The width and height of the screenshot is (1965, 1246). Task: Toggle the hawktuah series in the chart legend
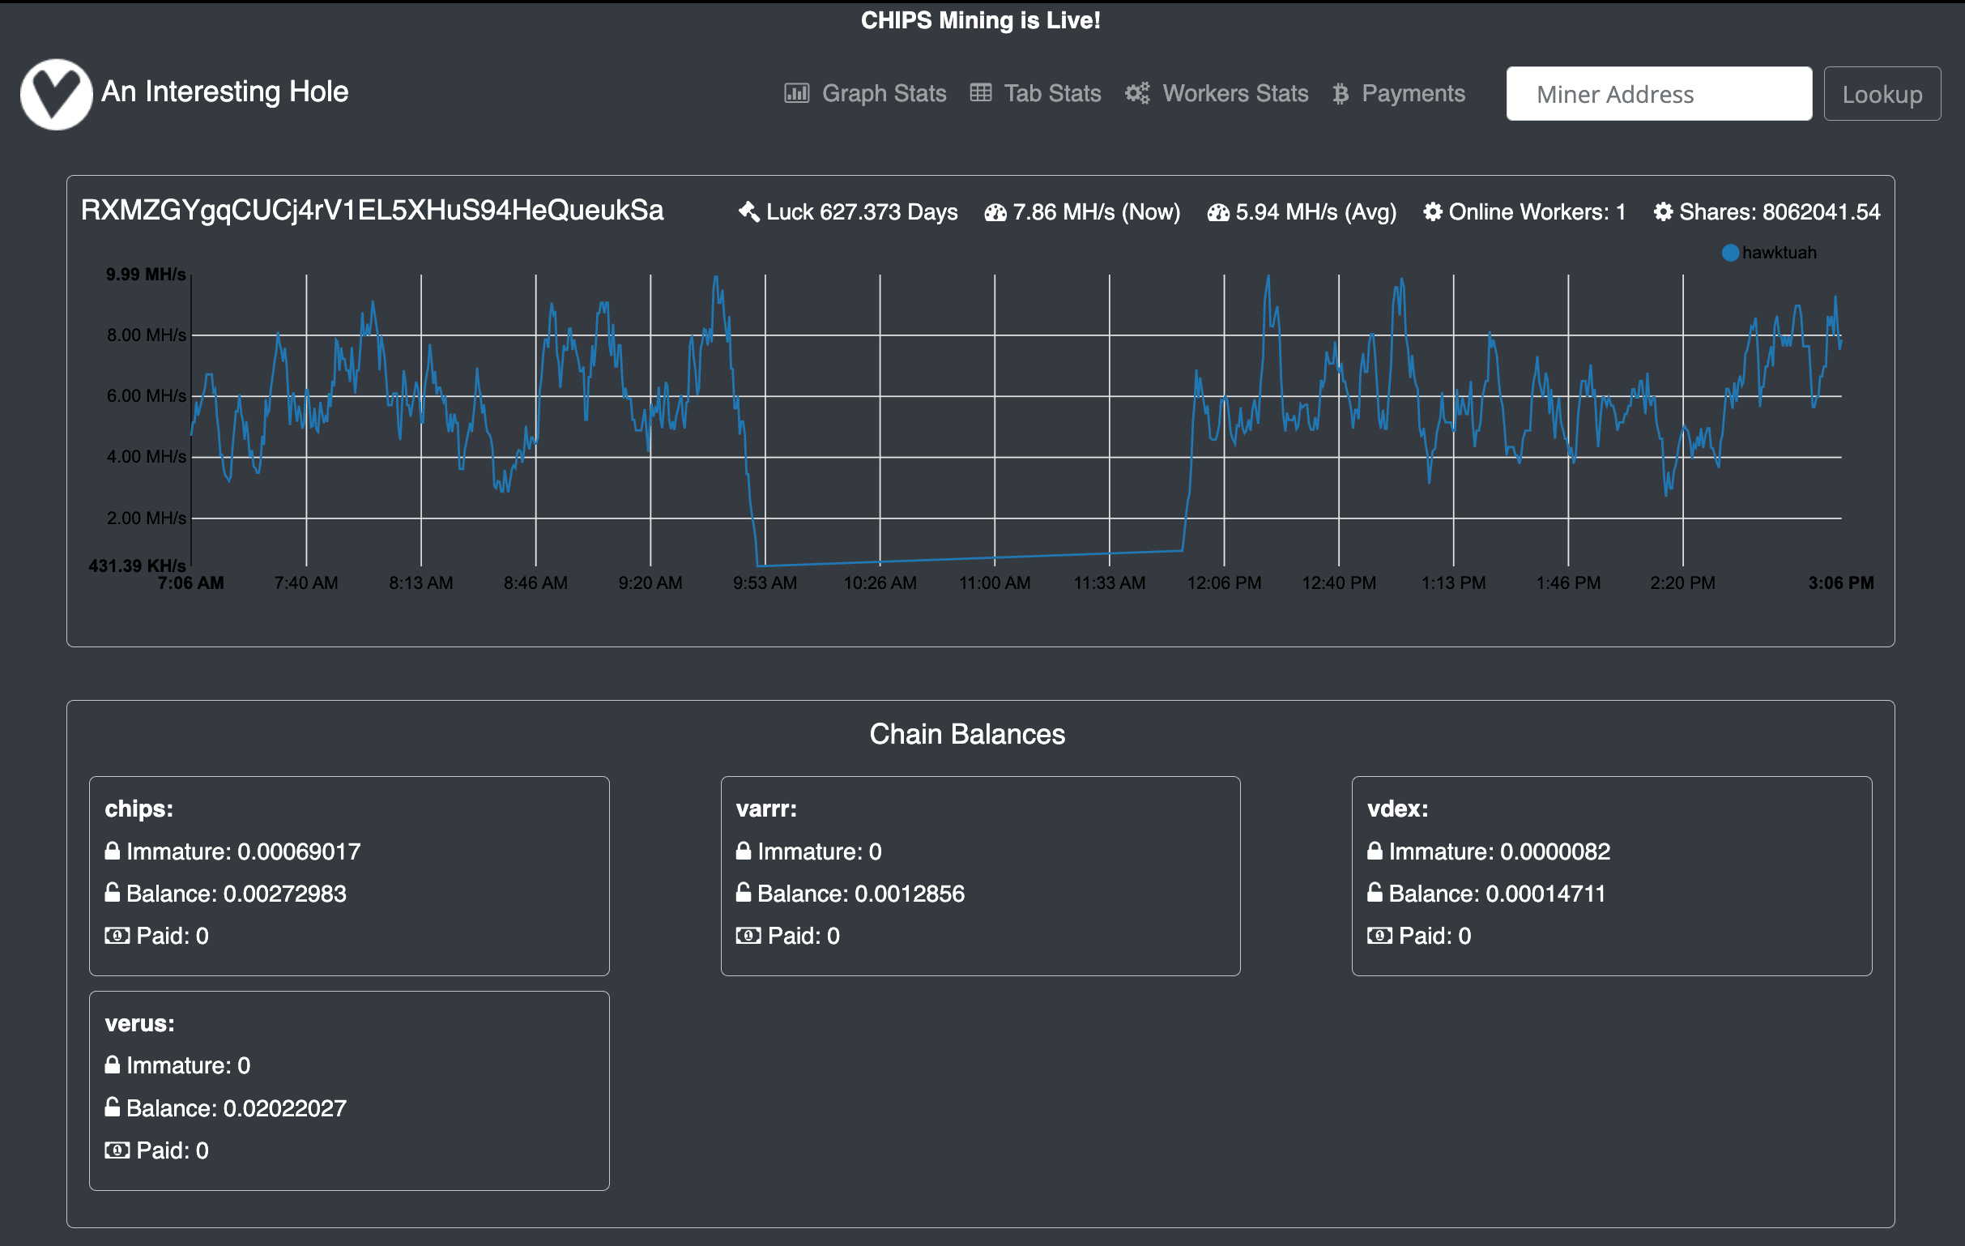point(1770,252)
